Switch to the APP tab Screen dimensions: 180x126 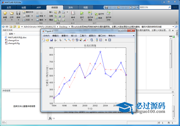[x=39, y=8]
